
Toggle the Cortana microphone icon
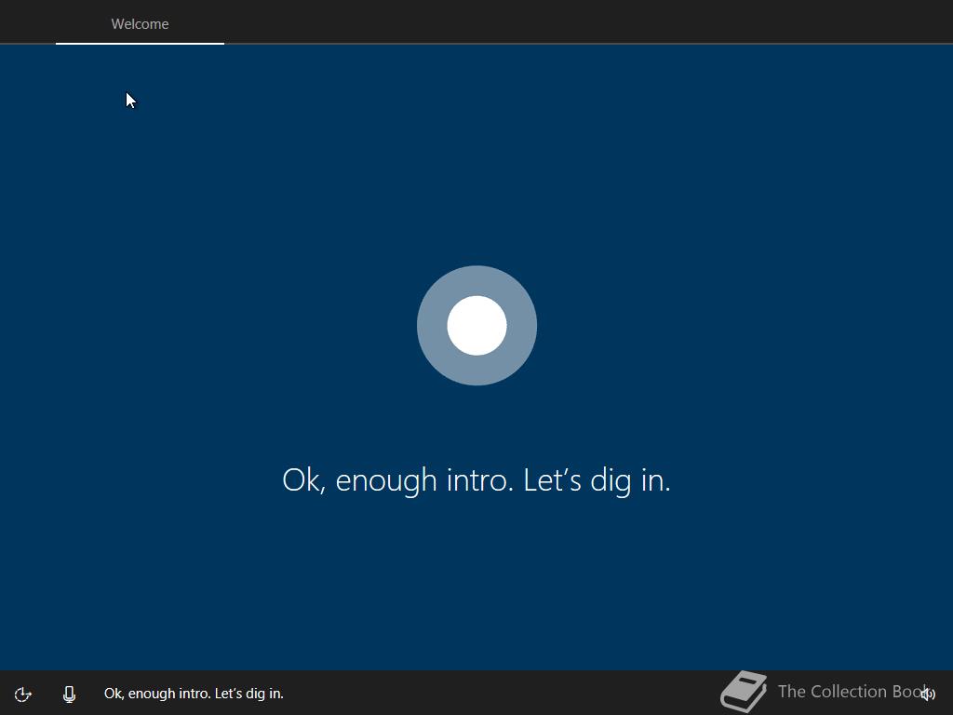pyautogui.click(x=69, y=694)
